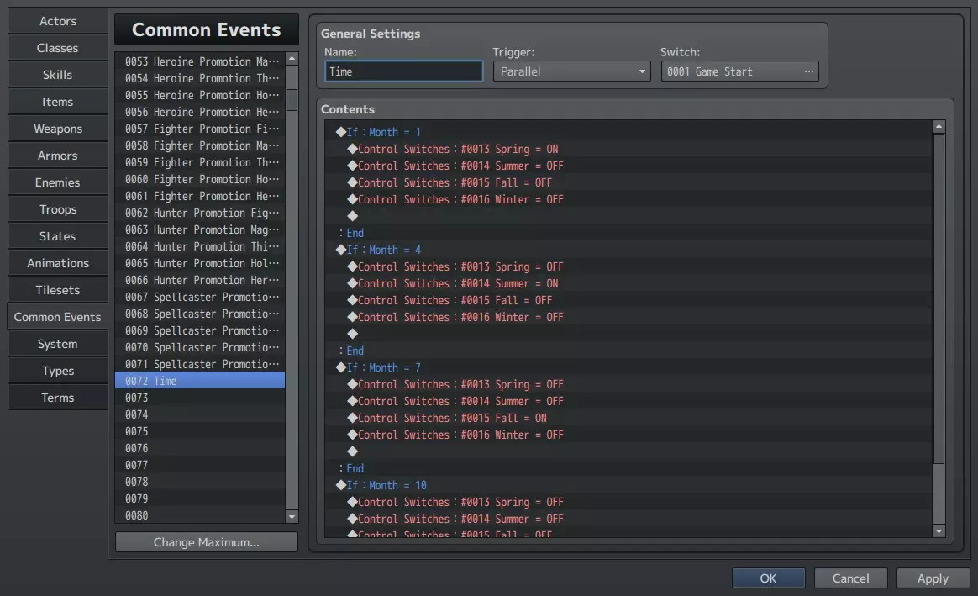
Task: Click the Apply button
Action: click(x=933, y=578)
